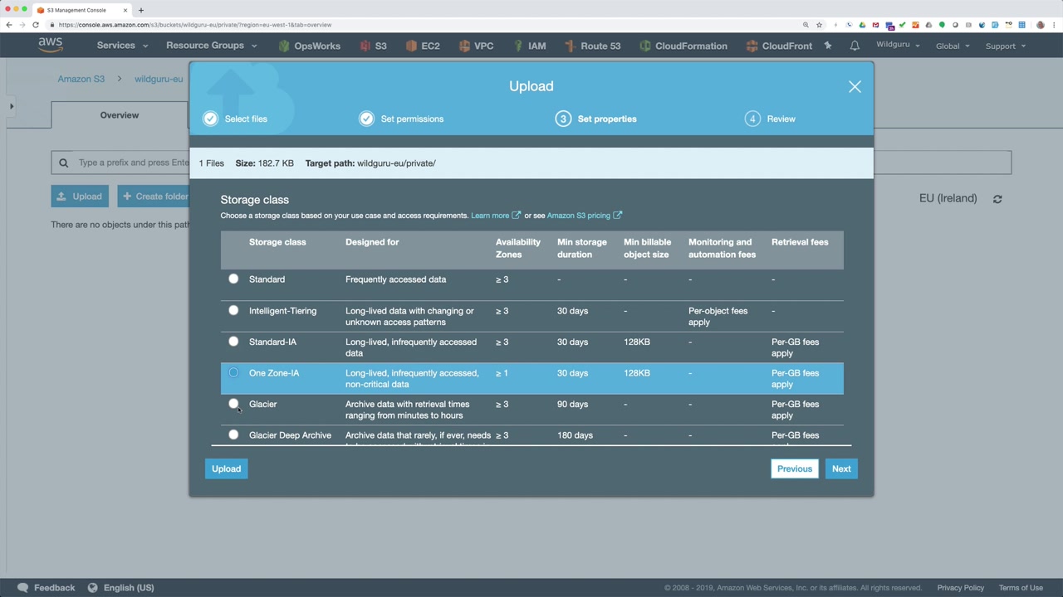Click the AWS logo in the navigation bar

point(50,46)
